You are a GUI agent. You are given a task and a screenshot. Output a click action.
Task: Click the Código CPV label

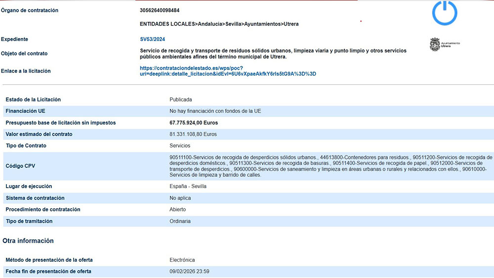(20, 166)
